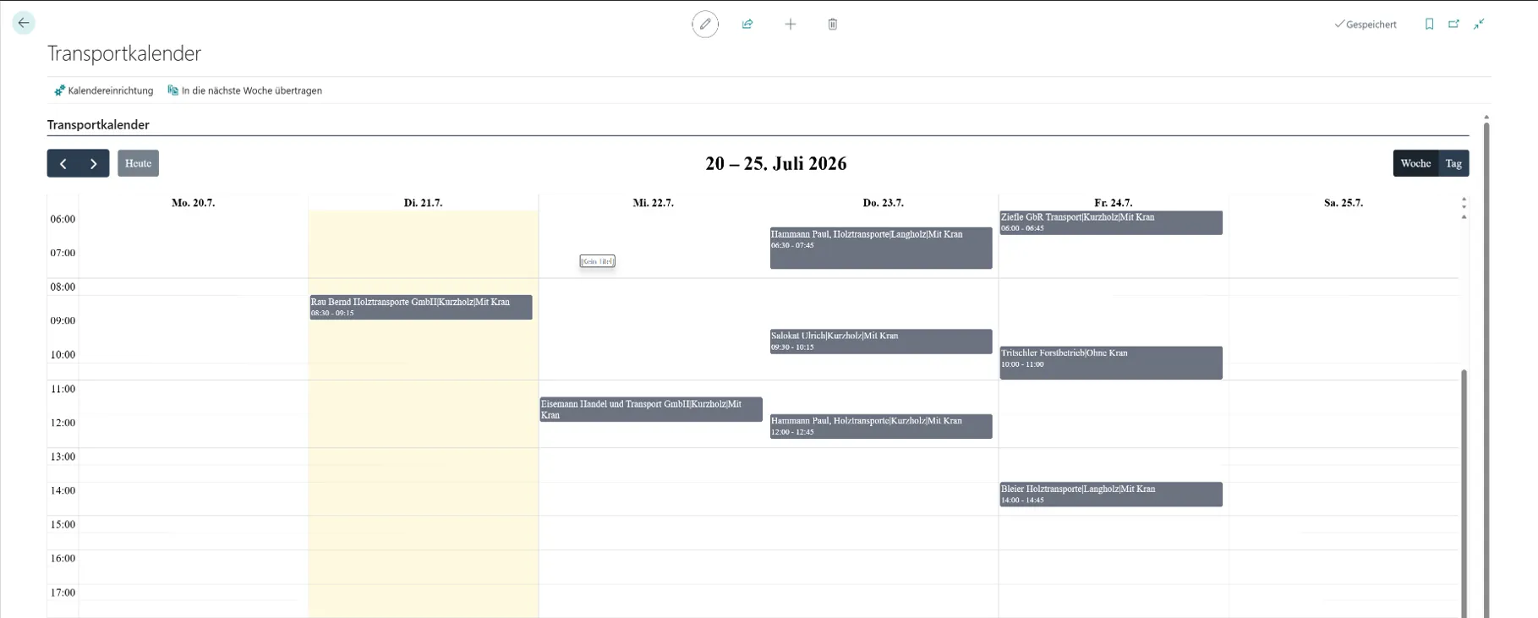Click the trash delete icon

pos(833,25)
